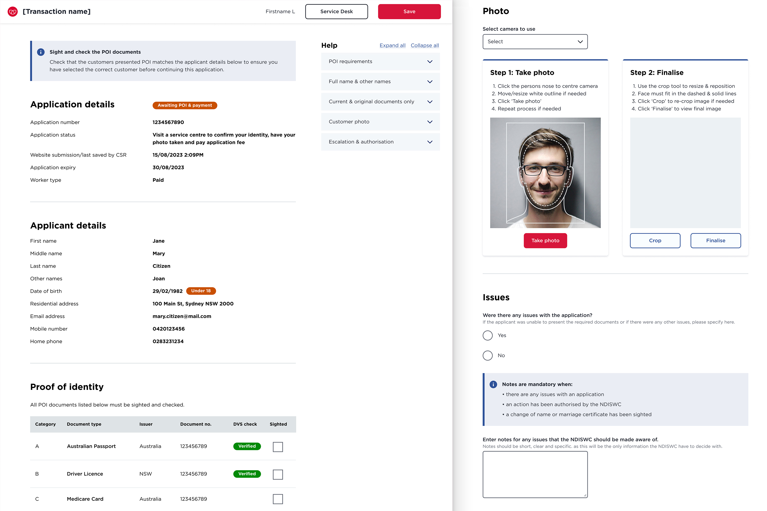The height and width of the screenshot is (511, 767).
Task: Click the DVS check column header
Action: [x=245, y=424]
